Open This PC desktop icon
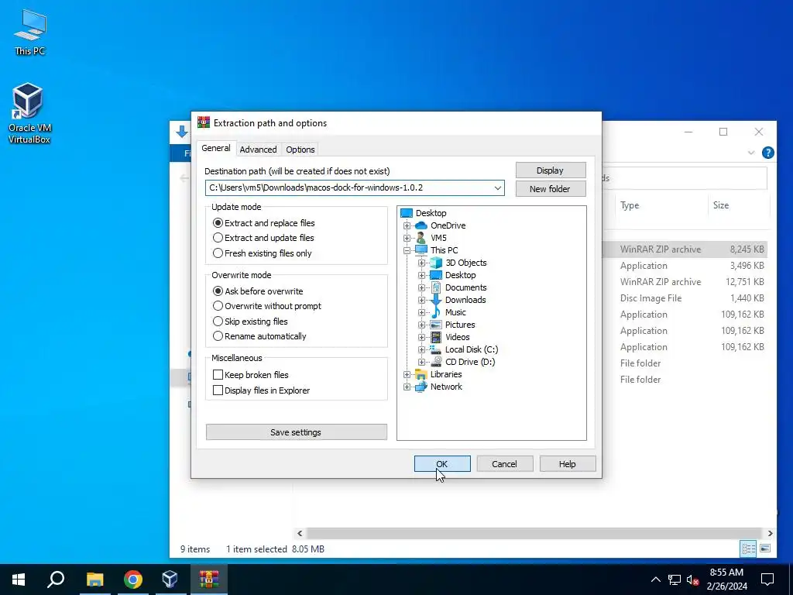This screenshot has height=595, width=793. (30, 31)
